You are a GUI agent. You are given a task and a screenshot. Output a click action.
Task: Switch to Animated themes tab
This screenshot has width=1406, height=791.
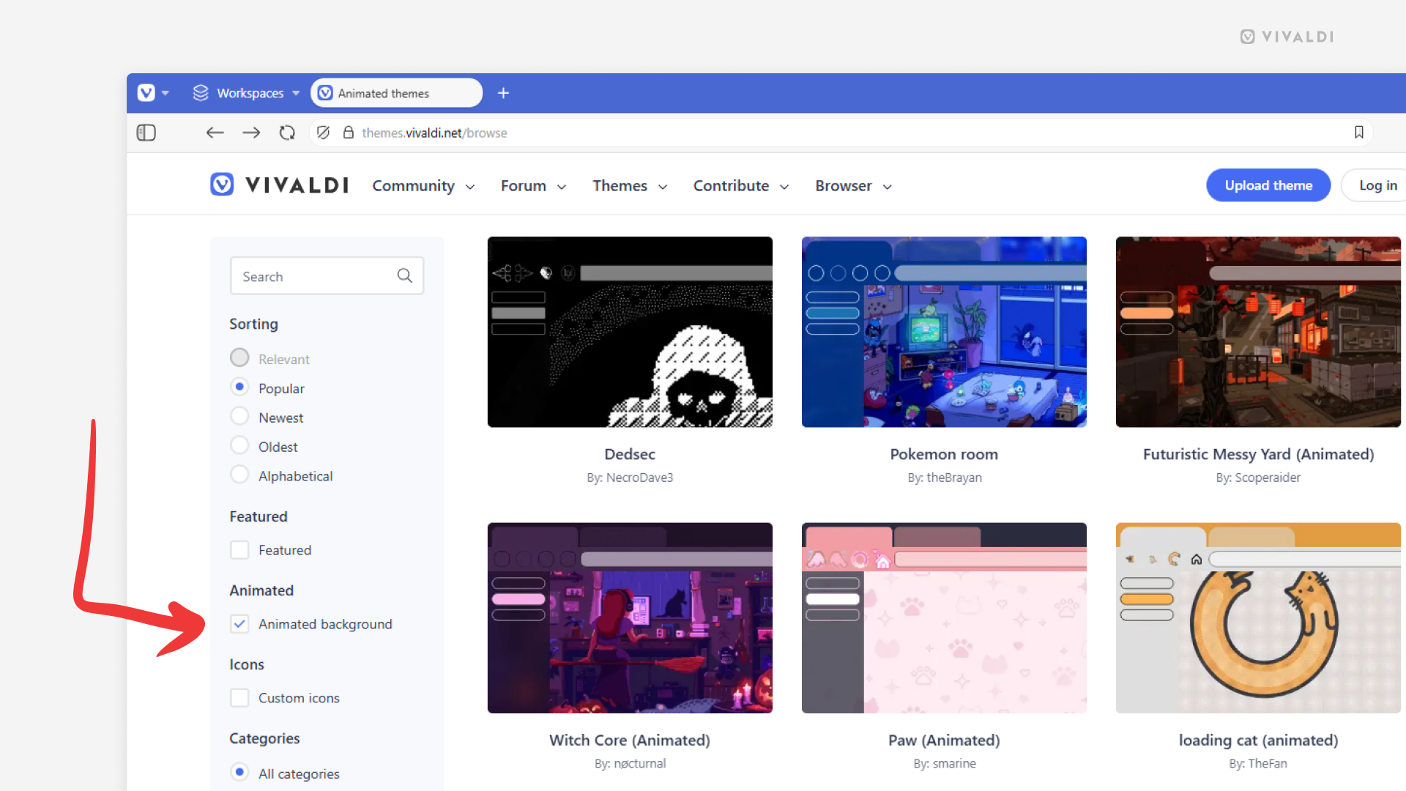click(396, 93)
